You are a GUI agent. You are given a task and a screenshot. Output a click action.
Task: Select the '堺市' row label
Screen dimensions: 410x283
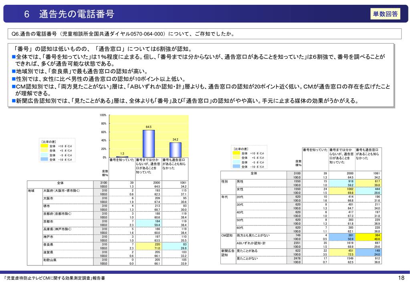pos(46,206)
